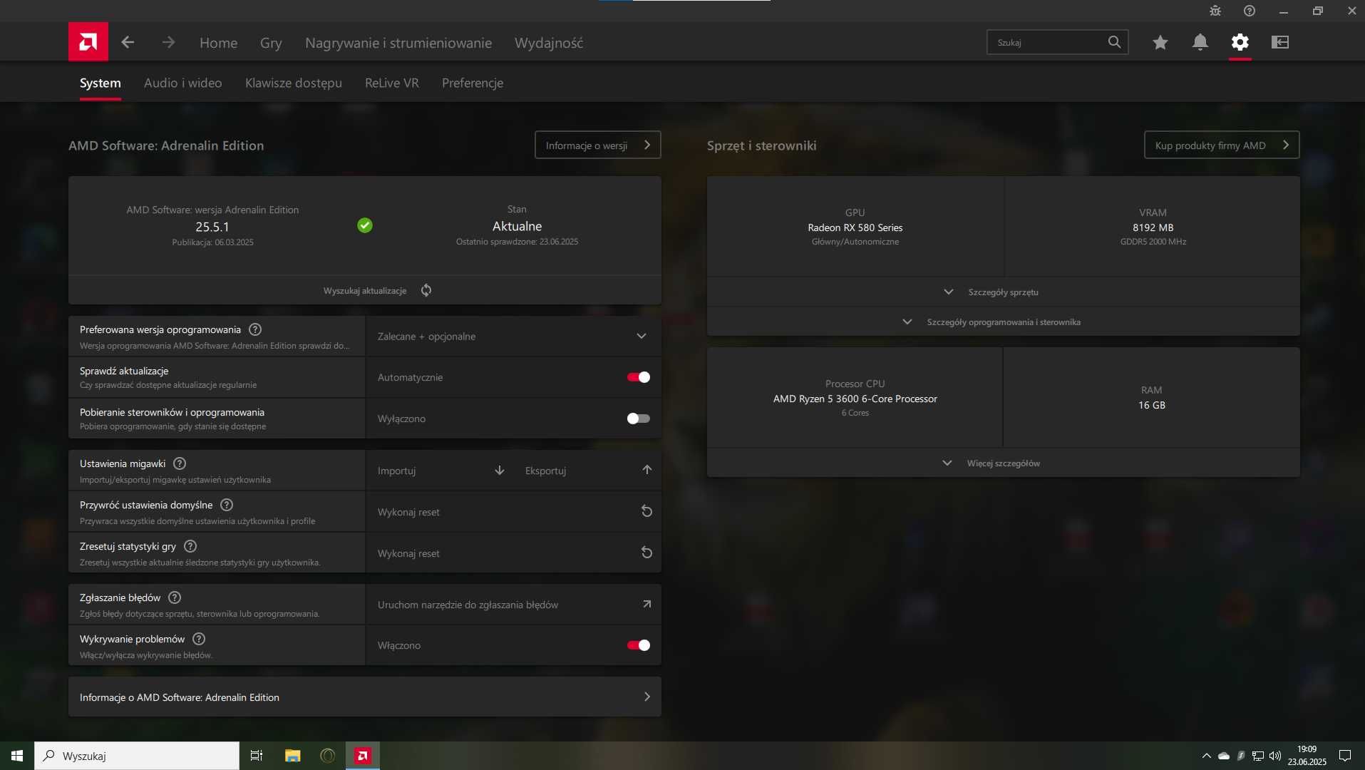Screen dimensions: 1365x770
Task: Click the AMD Software taskbar icon
Action: click(362, 756)
